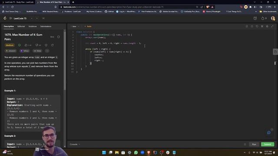Switch to the Description tab
This screenshot has width=278, height=156.
point(9,26)
